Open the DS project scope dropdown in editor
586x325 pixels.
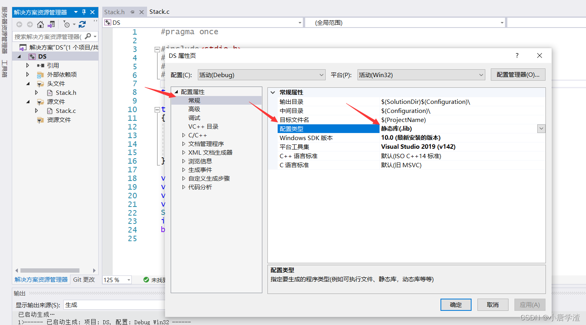[x=300, y=23]
